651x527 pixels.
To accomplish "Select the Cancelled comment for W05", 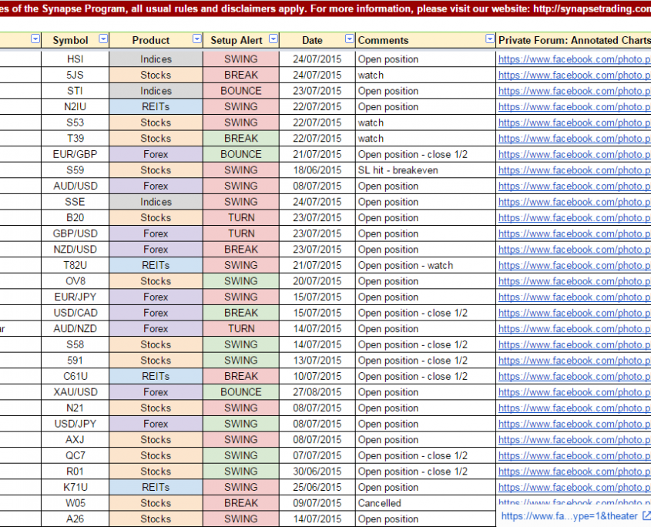I will point(380,503).
